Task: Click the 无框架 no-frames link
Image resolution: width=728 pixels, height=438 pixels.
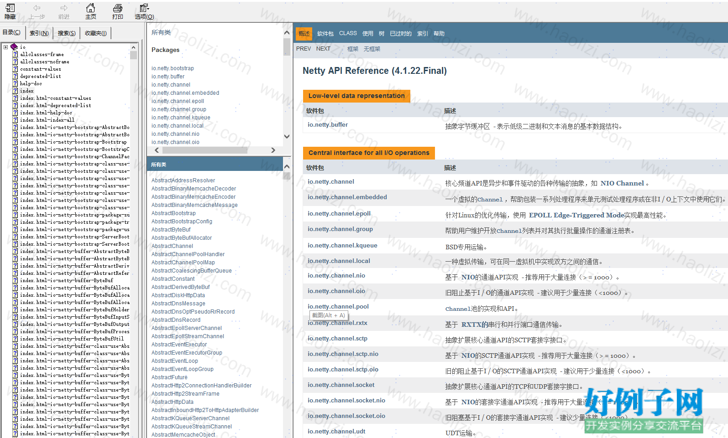Action: (x=372, y=49)
